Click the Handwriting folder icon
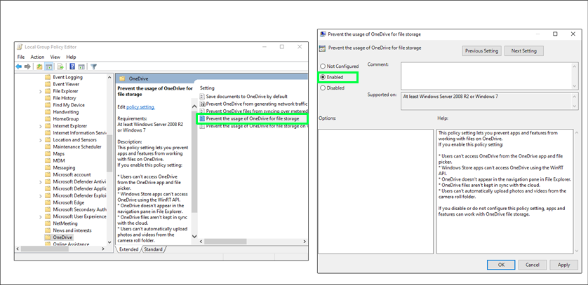This screenshot has height=285, width=588. point(48,112)
